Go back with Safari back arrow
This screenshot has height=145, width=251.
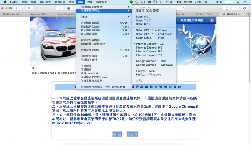pos(17,8)
